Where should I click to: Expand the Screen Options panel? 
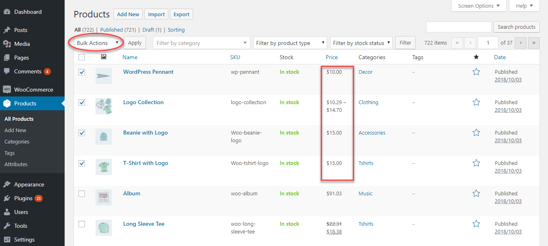(479, 6)
